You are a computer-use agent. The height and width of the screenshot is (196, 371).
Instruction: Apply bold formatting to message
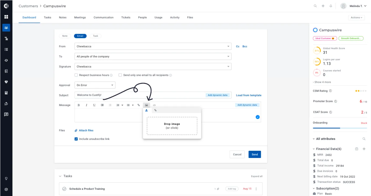pos(79,105)
